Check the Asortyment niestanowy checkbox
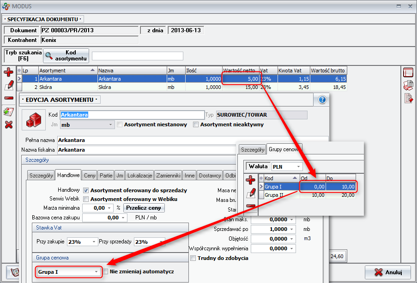Viewport: 417px width, 283px height. click(120, 124)
